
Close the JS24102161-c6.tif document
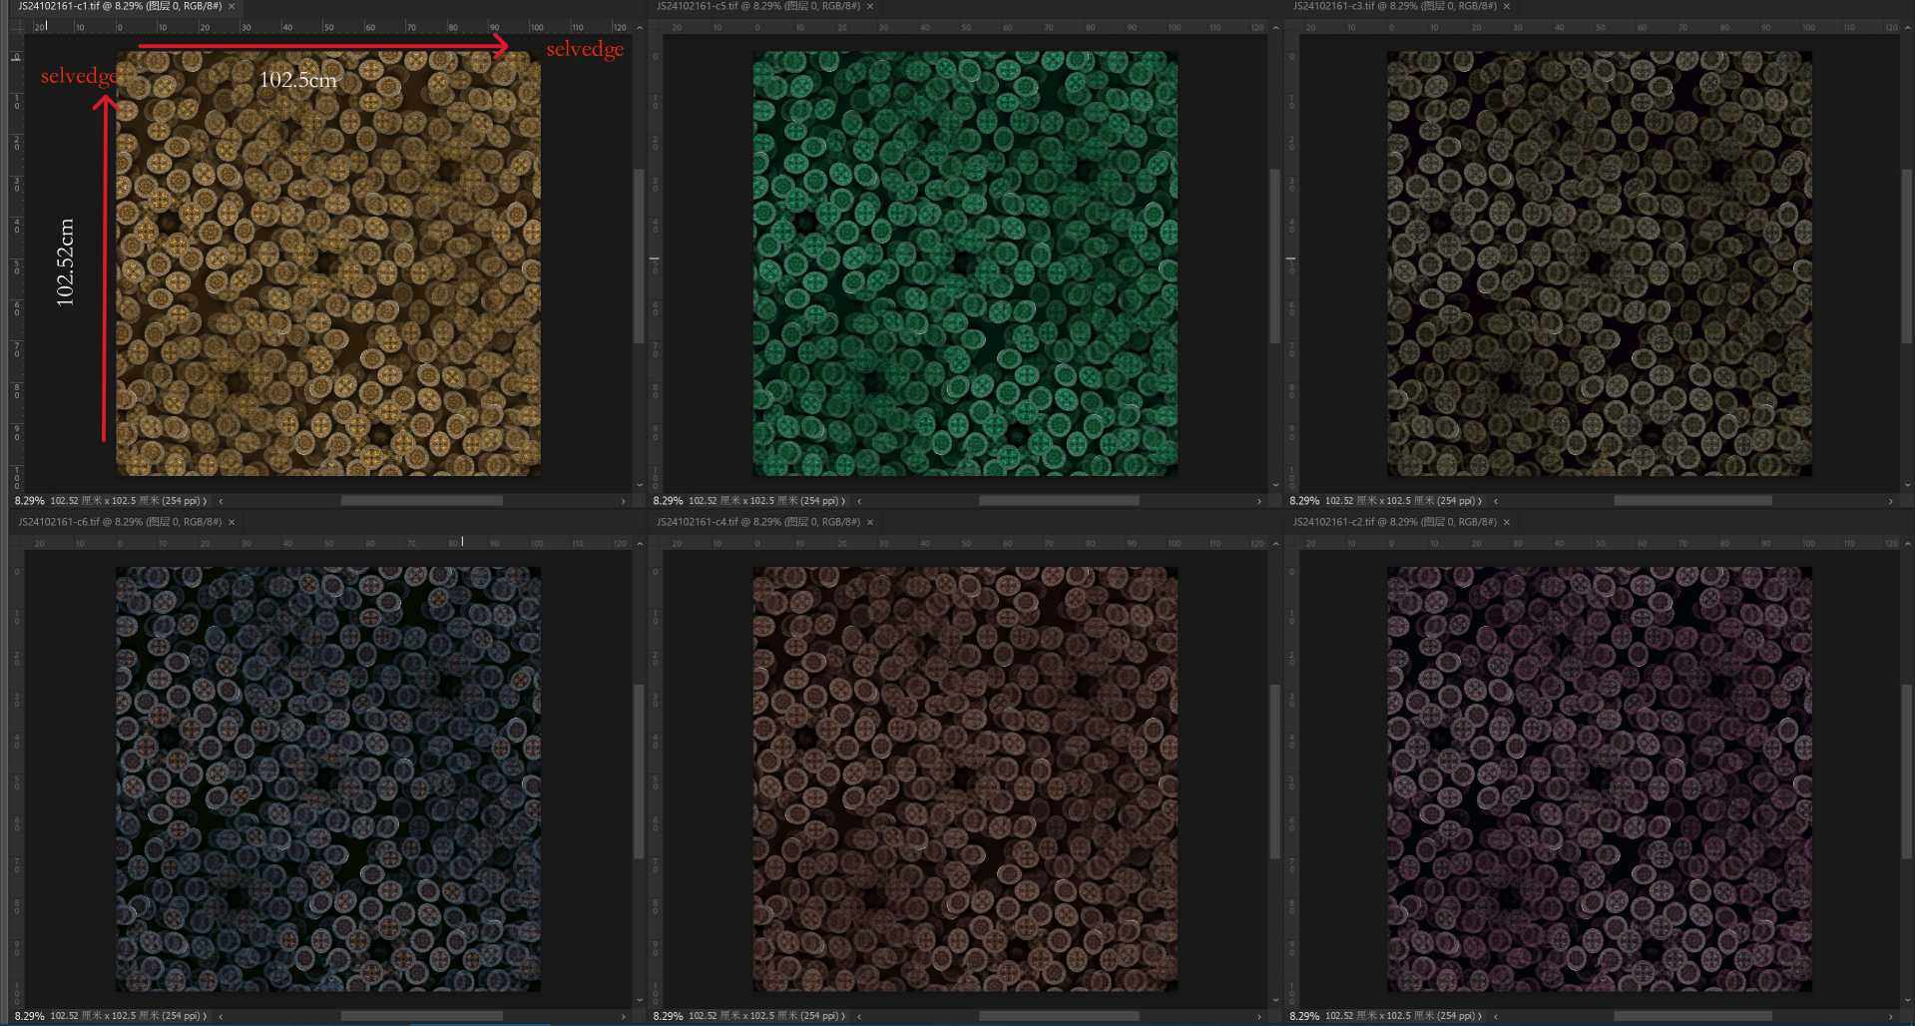232,522
